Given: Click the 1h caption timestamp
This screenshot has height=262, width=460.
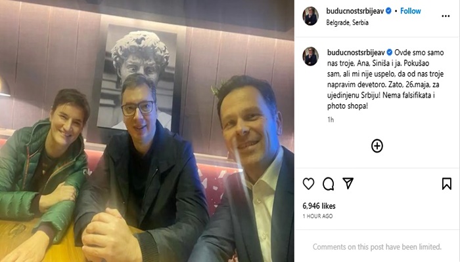Looking at the screenshot, I should pos(331,120).
